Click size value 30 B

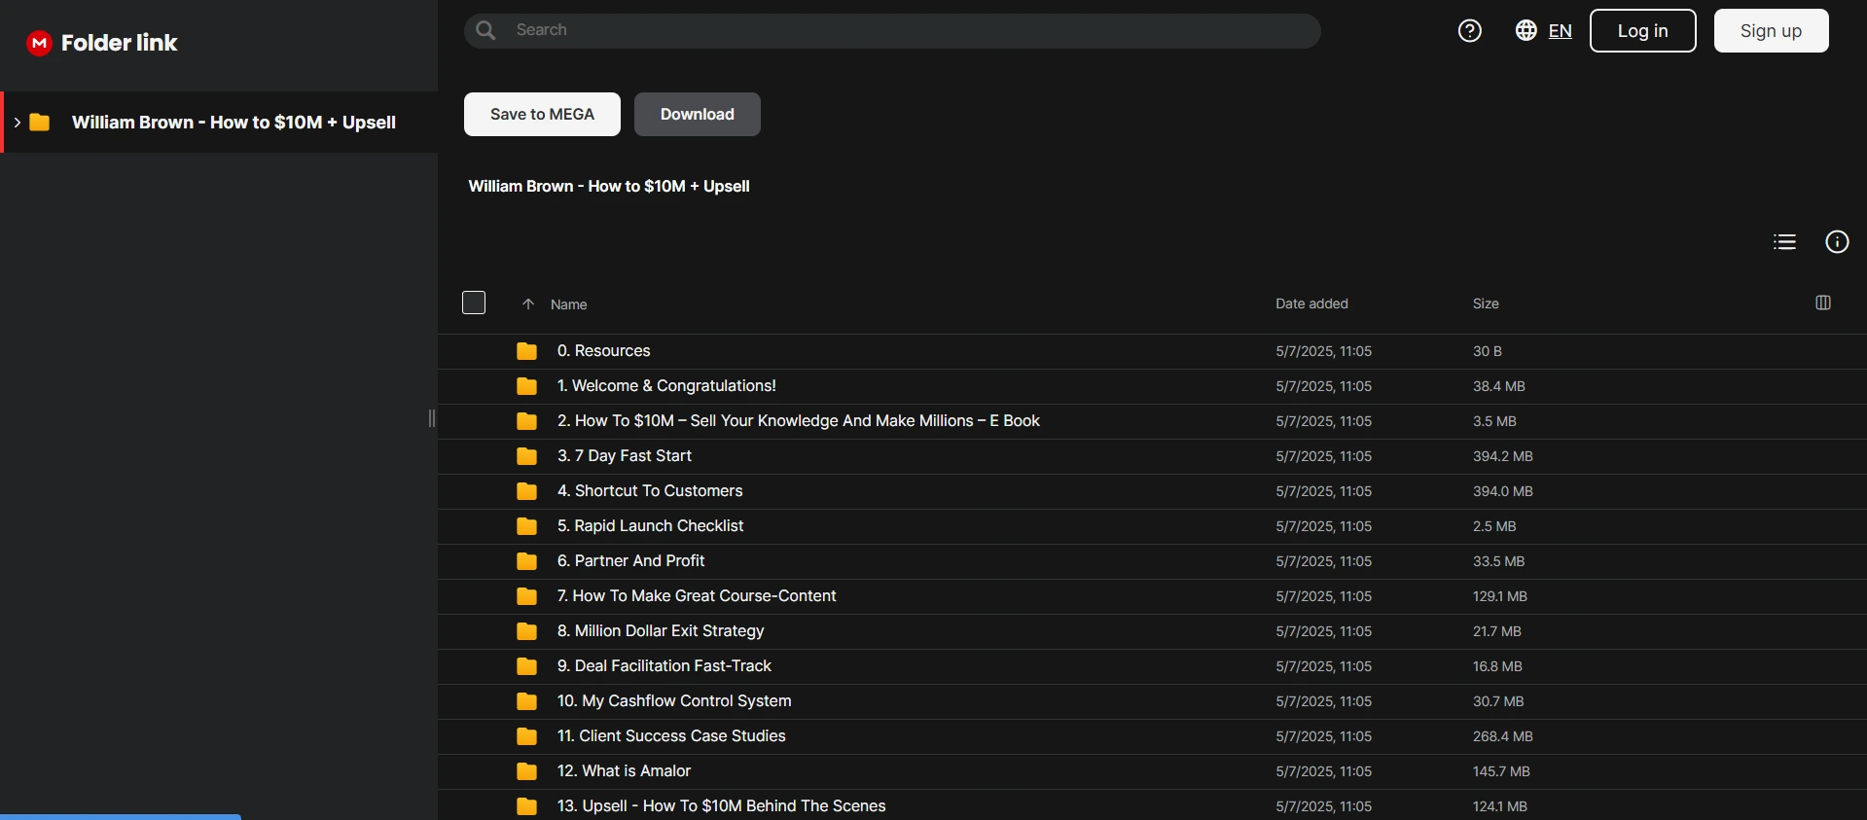point(1487,351)
